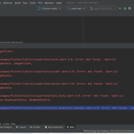Viewport: 134px width, 134px height.
Task: Click the blue phone icon beside Chrome (web)
Action: [40, 8]
